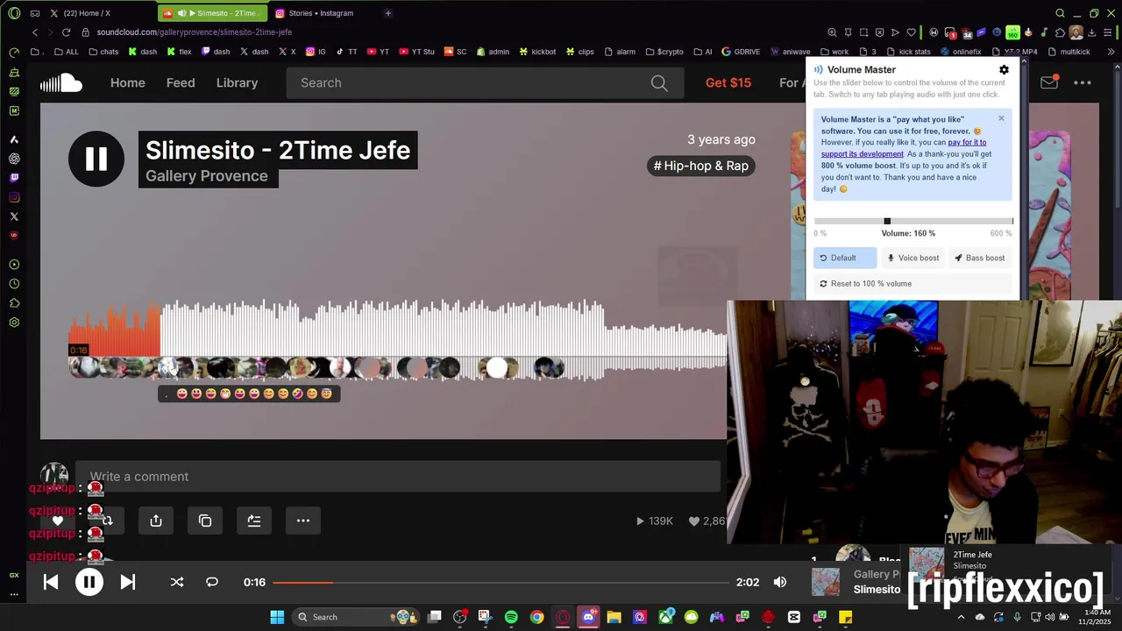Reload the page
1122x631 pixels.
click(x=66, y=32)
